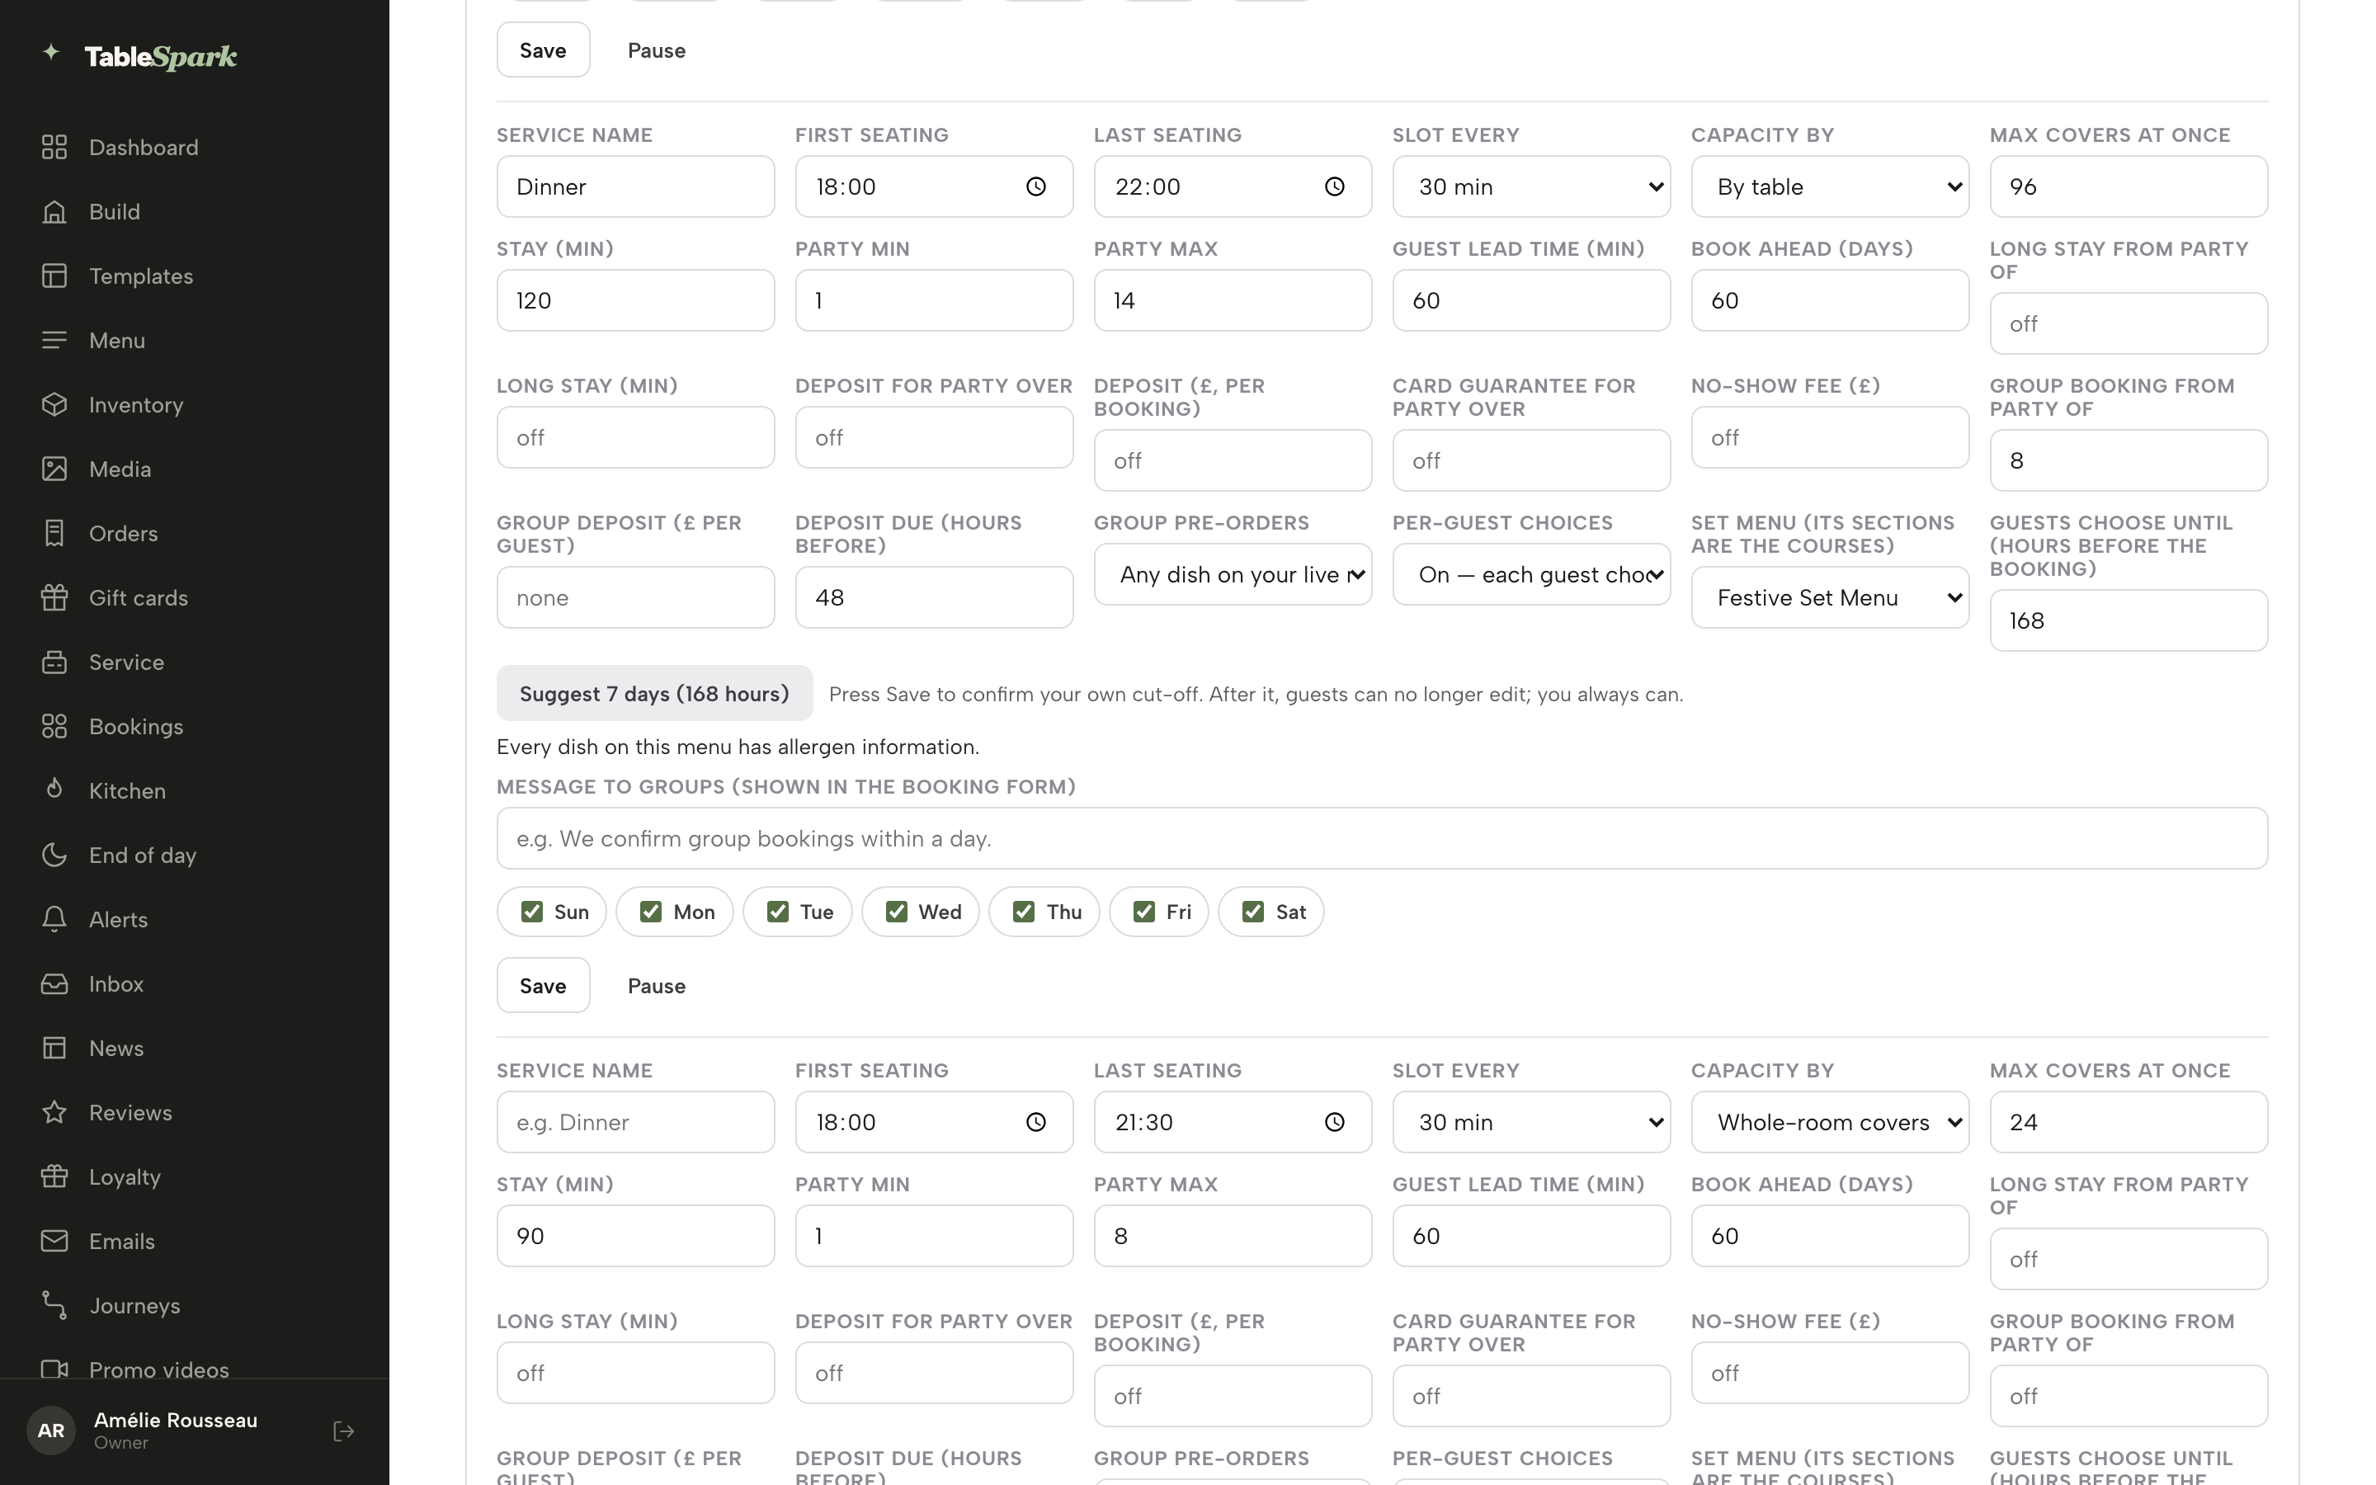Open the Capacity By 'By table' dropdown
This screenshot has height=1485, width=2376.
coord(1829,186)
